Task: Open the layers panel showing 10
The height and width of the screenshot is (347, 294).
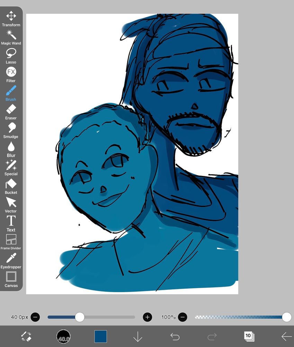Action: 249,336
